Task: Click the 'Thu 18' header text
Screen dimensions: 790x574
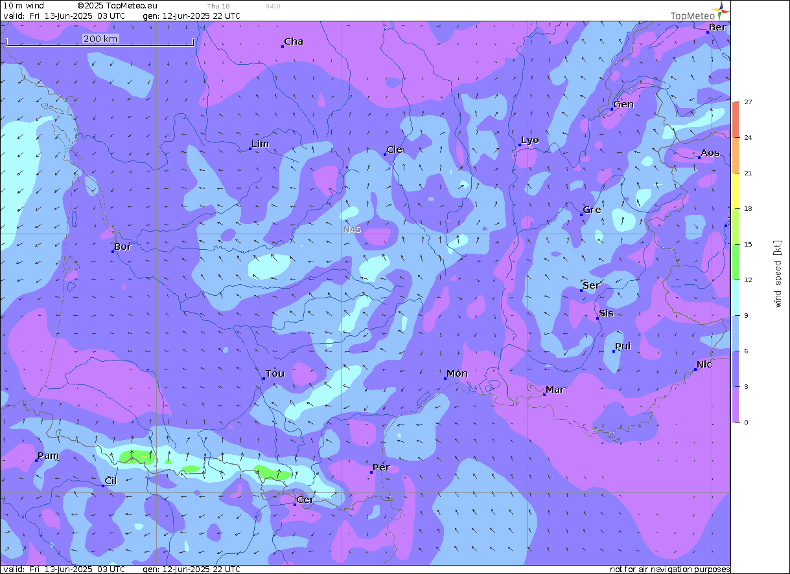Action: point(218,6)
